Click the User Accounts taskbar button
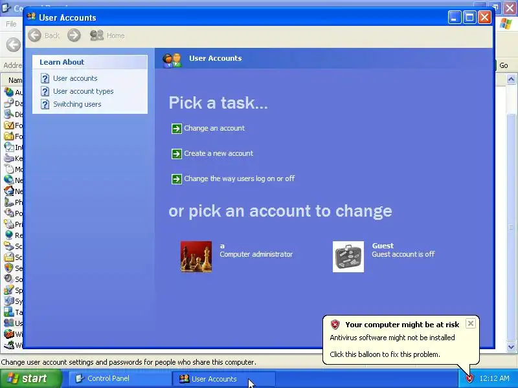Image resolution: width=518 pixels, height=388 pixels. point(223,378)
